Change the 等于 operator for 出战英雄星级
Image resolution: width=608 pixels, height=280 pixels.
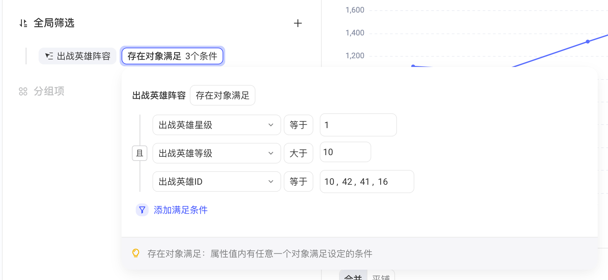pyautogui.click(x=299, y=125)
